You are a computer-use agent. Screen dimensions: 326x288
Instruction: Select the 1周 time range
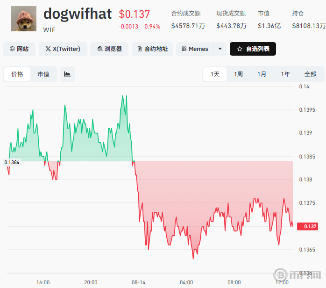click(x=238, y=74)
